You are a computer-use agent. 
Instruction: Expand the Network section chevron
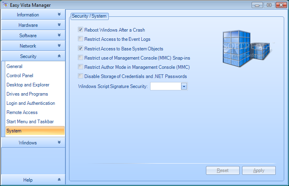(59, 45)
